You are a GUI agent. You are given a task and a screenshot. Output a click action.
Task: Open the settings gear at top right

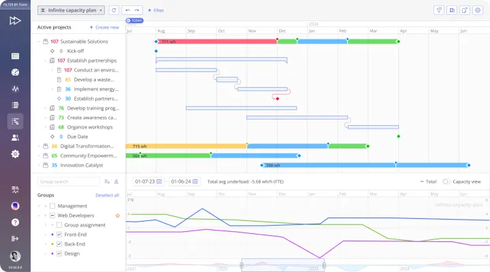(478, 10)
